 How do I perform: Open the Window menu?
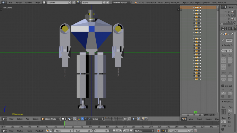(28, 2)
